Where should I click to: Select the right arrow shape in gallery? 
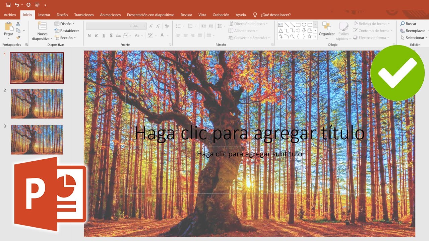pyautogui.click(x=298, y=30)
